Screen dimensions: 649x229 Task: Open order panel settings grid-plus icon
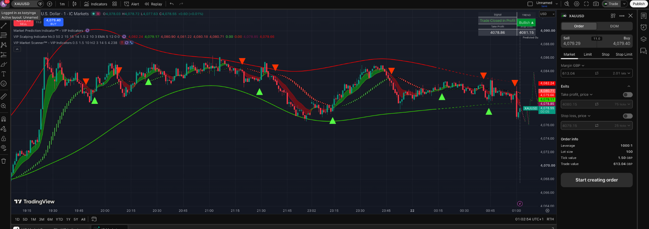[x=613, y=16]
